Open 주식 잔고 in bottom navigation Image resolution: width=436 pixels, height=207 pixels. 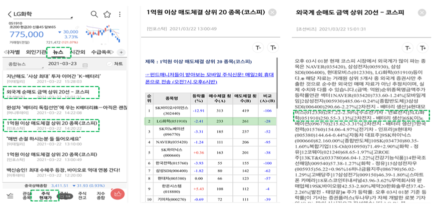[82, 195]
